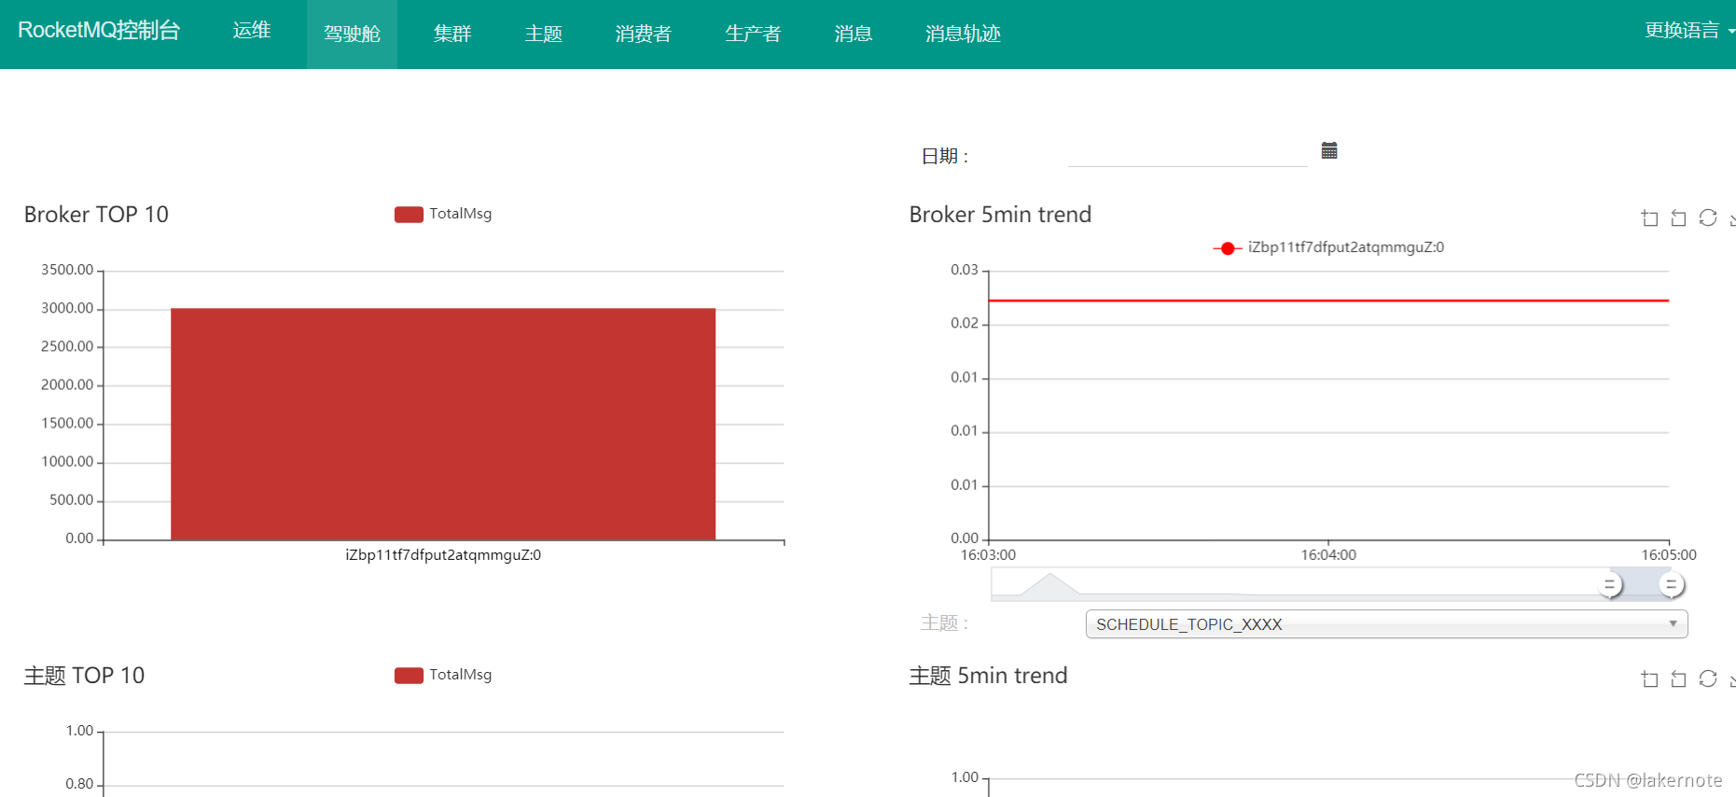Go to the 运维 tab
The image size is (1736, 797).
pyautogui.click(x=252, y=30)
